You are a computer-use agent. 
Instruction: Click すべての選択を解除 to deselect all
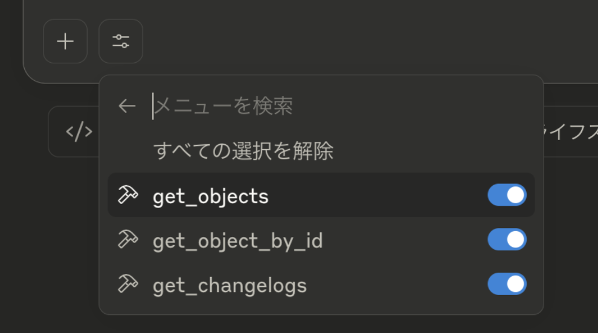(243, 150)
